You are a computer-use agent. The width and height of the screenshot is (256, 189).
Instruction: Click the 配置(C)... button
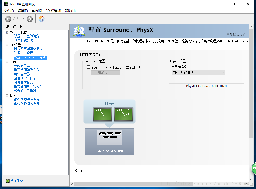(106, 73)
